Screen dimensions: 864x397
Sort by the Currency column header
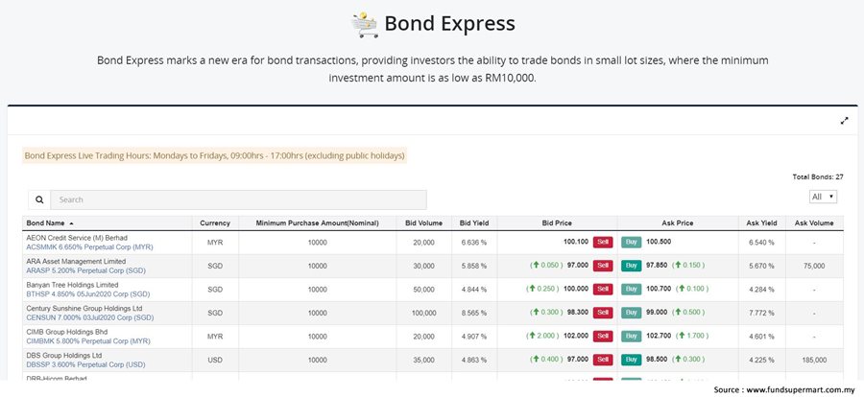(x=215, y=223)
